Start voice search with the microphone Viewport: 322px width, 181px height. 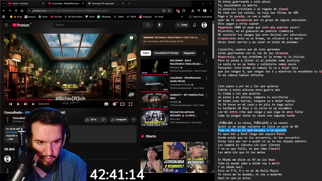pyautogui.click(x=159, y=25)
